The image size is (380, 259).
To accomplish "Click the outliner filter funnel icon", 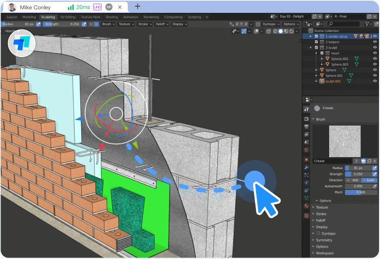I will [368, 24].
